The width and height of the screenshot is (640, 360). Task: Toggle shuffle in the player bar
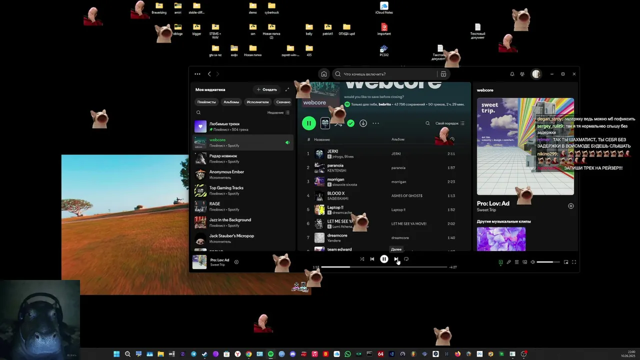coord(362,259)
